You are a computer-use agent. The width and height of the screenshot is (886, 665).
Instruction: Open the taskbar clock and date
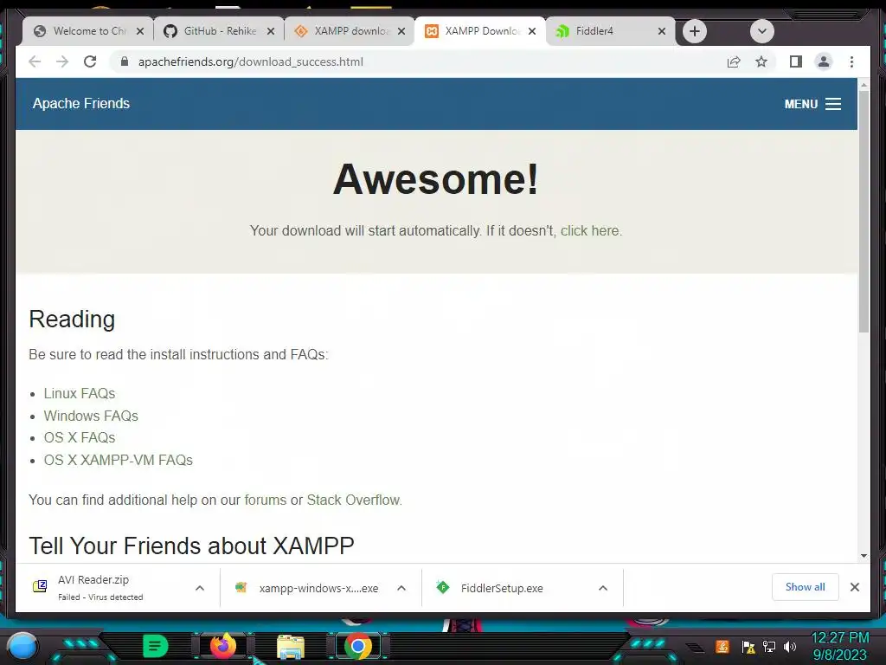point(839,646)
